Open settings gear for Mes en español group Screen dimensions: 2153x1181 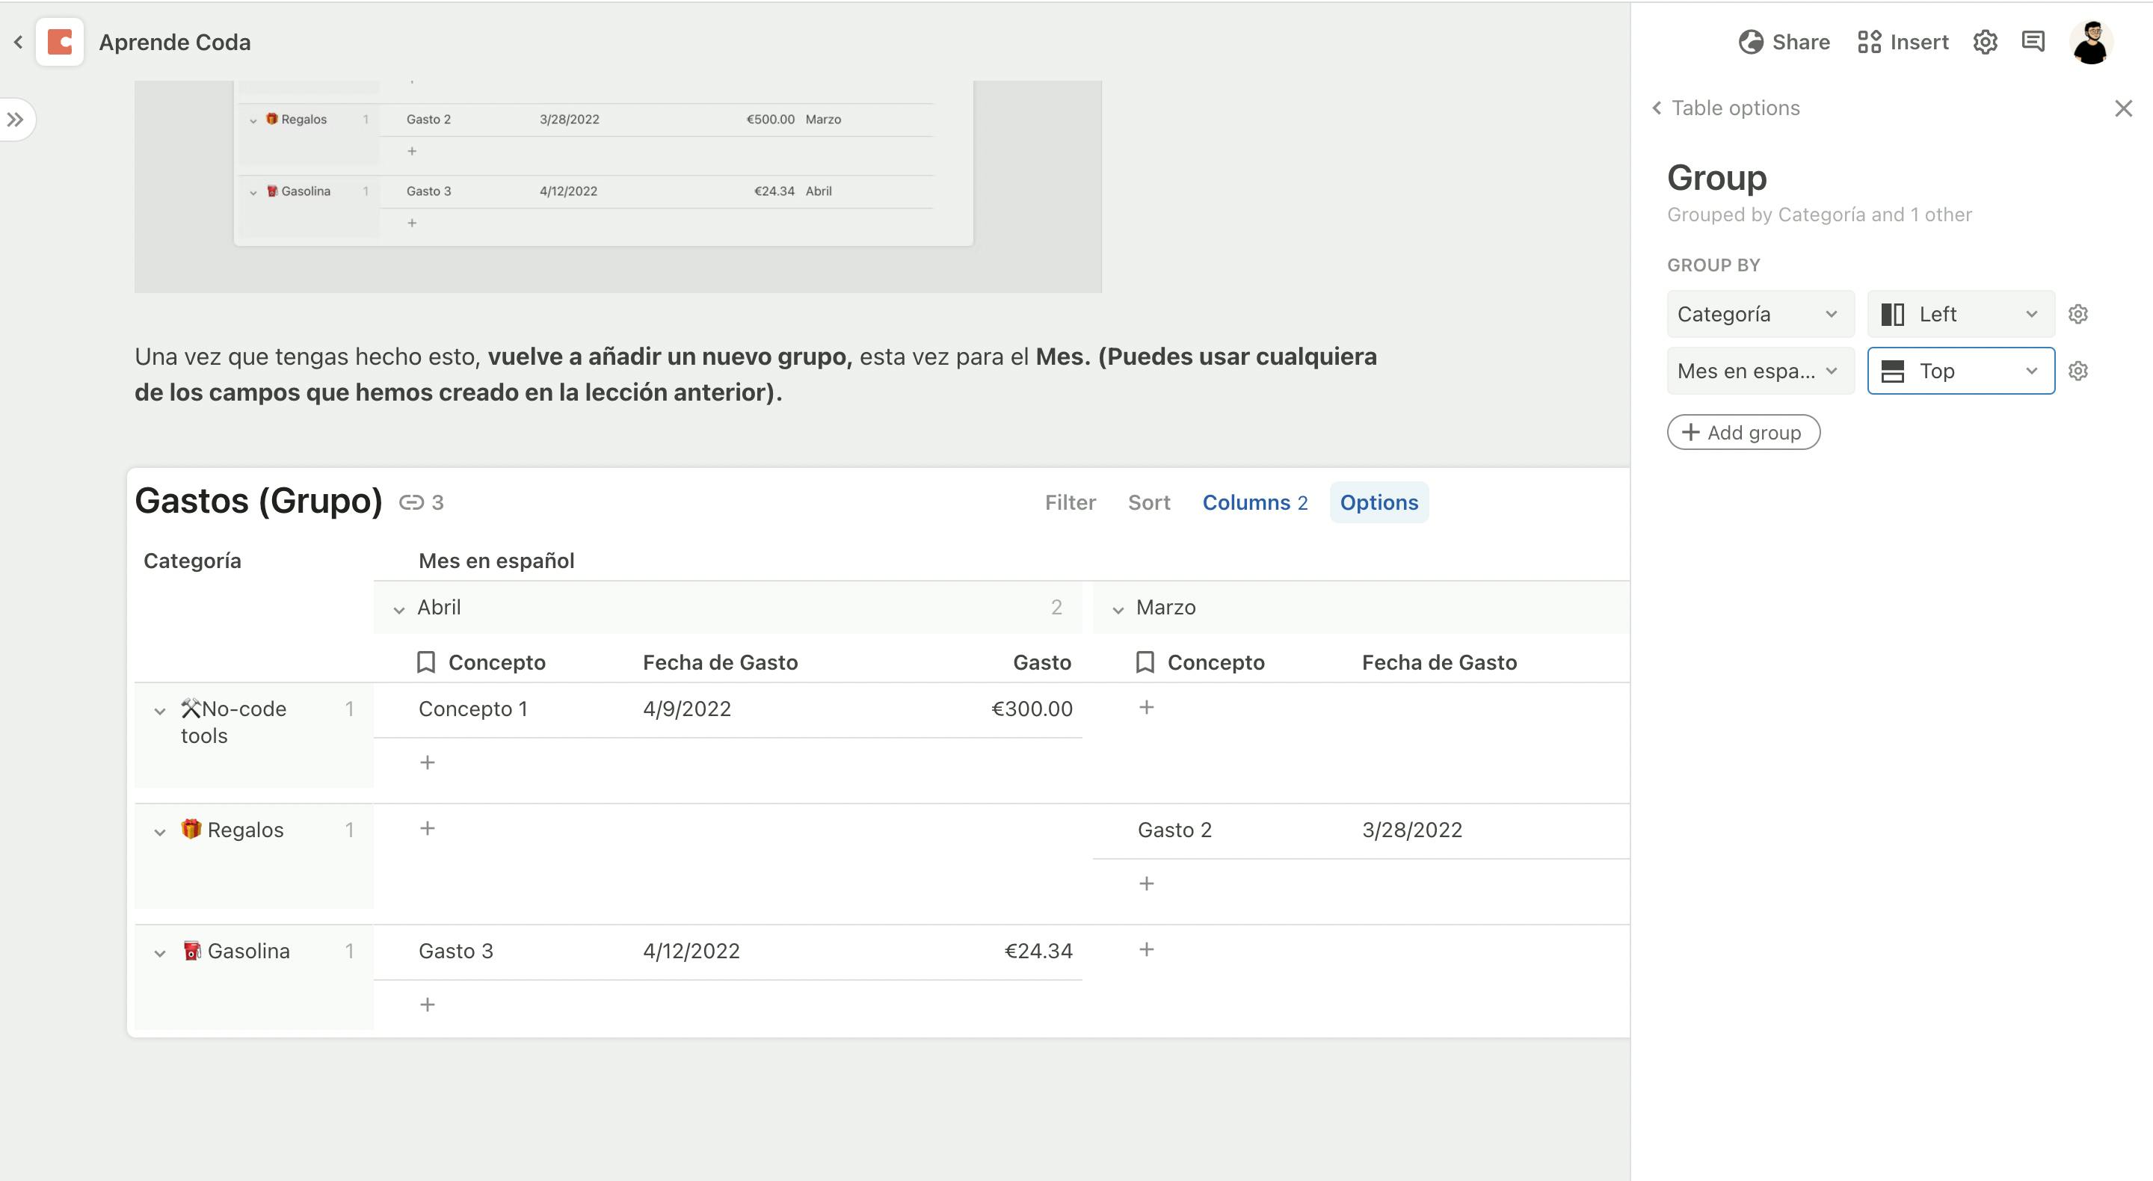coord(2077,371)
